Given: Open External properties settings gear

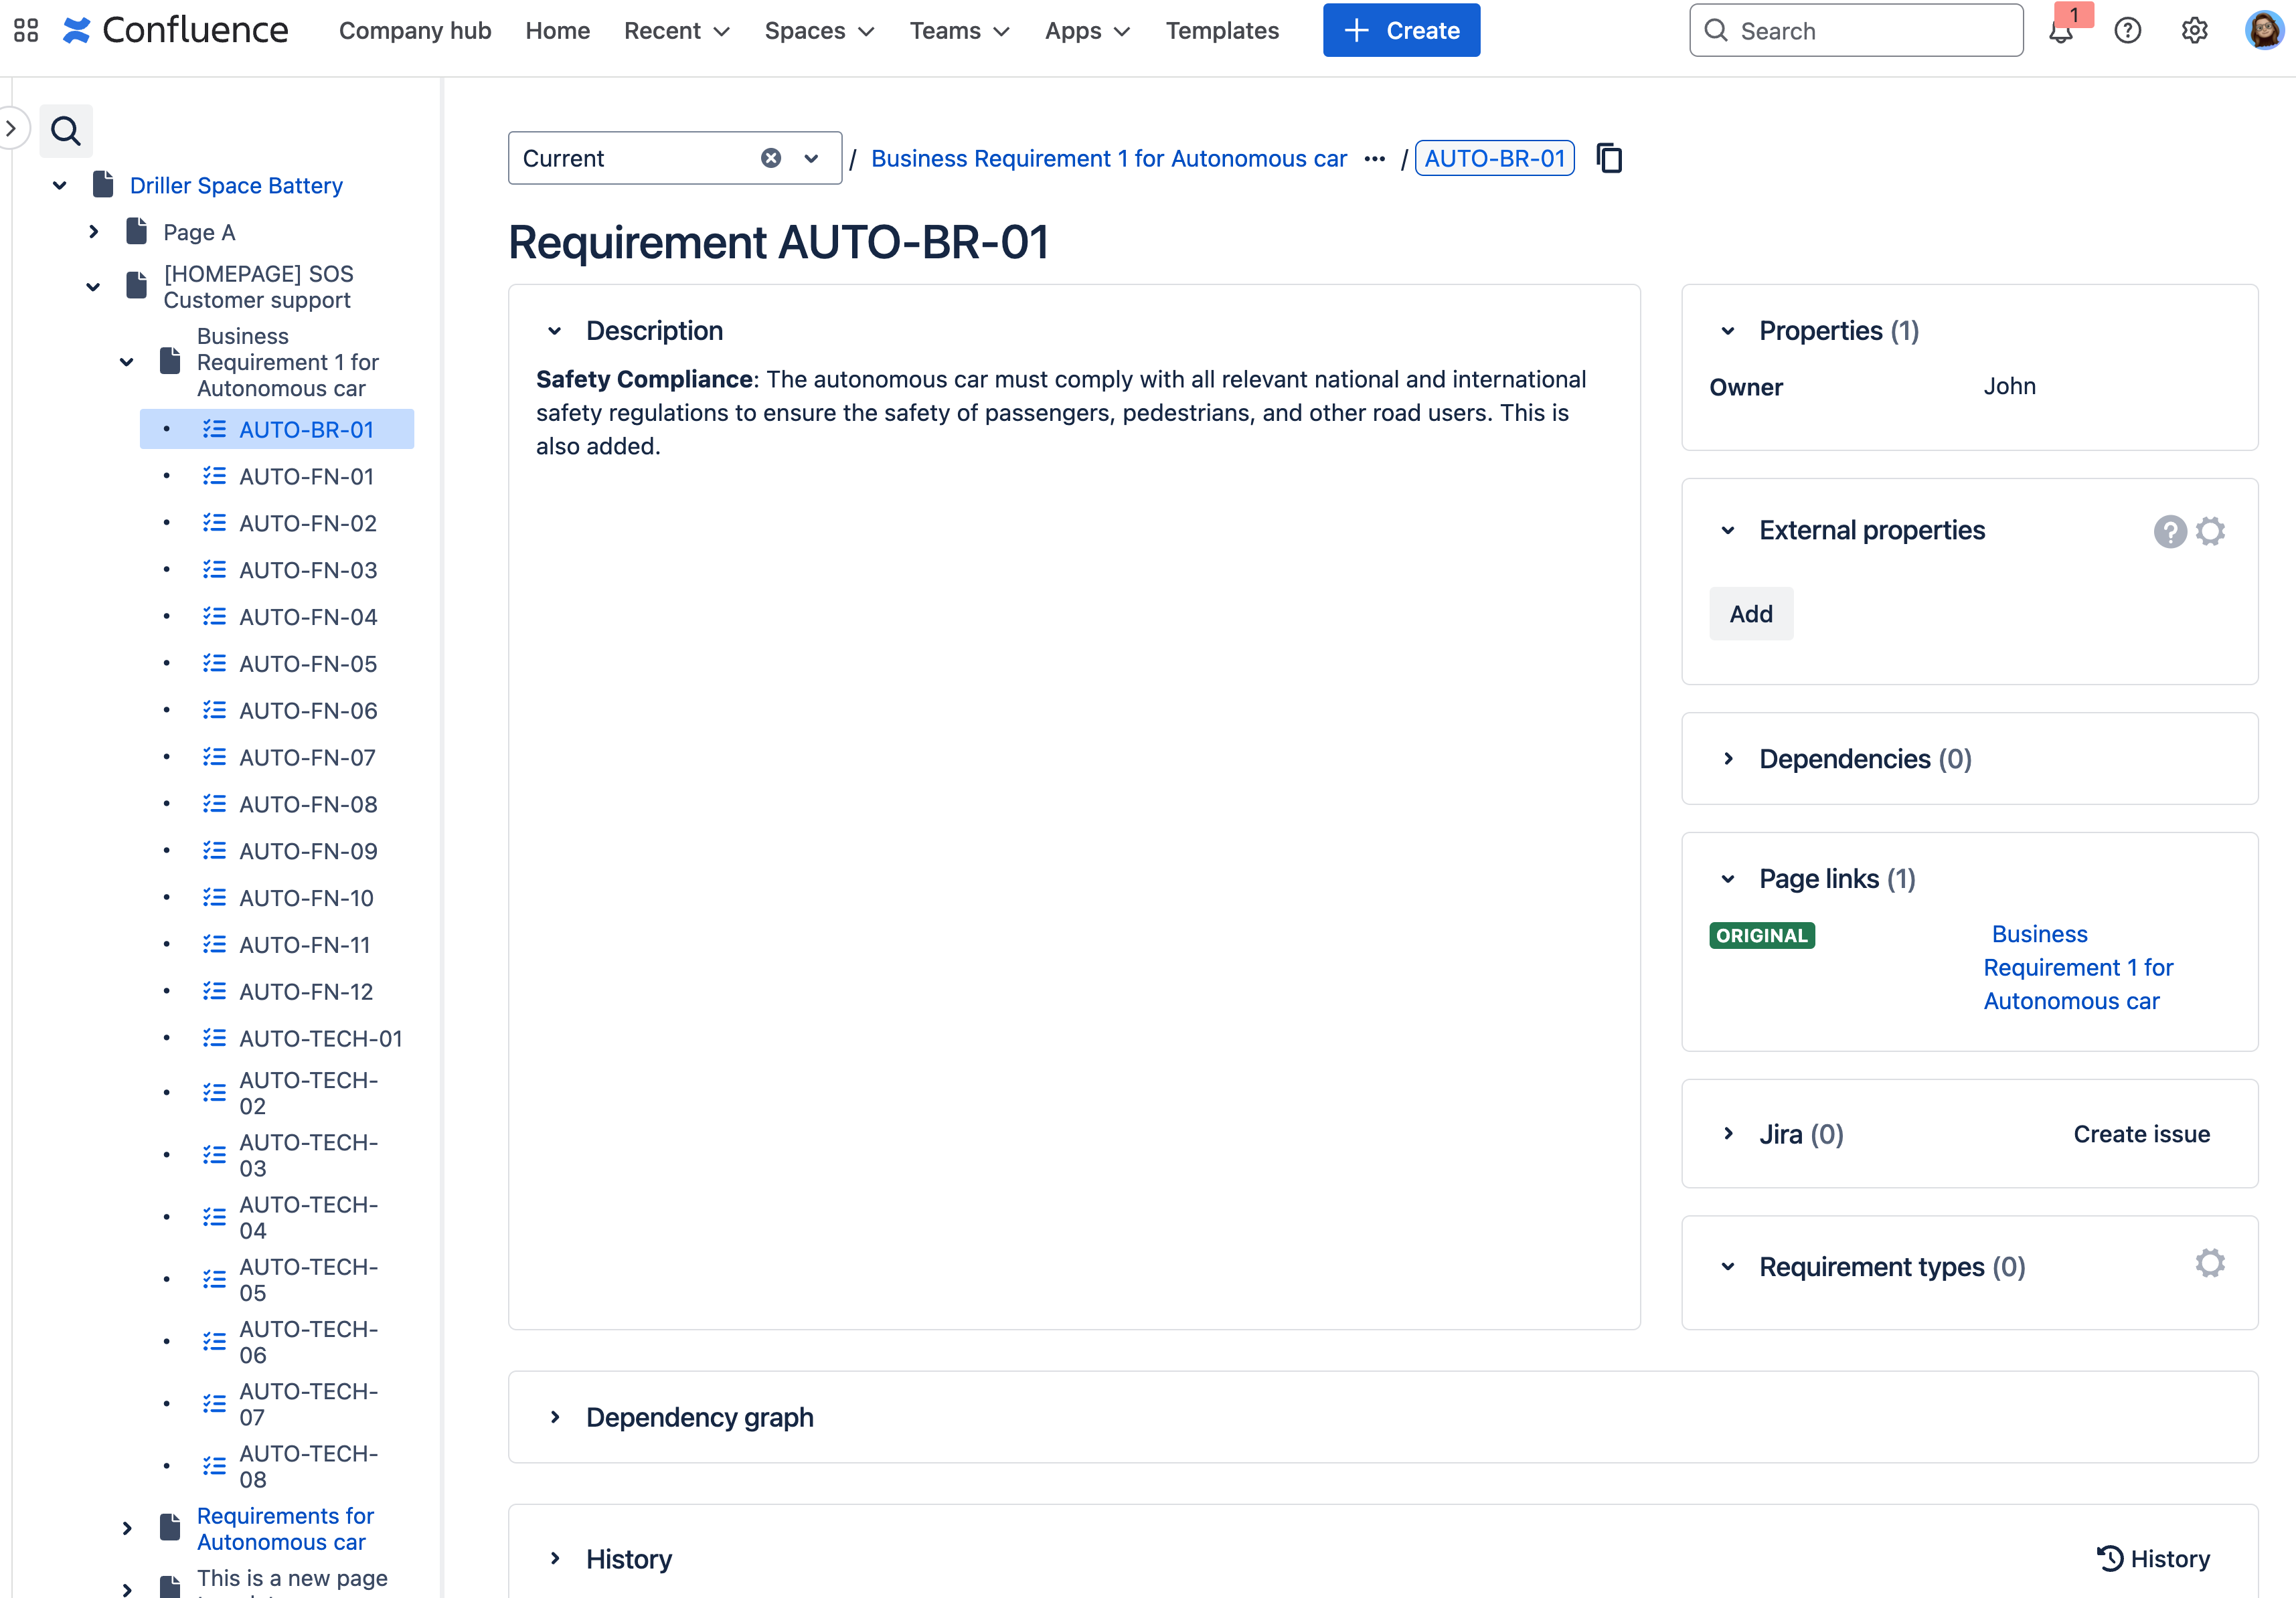Looking at the screenshot, I should (2211, 531).
